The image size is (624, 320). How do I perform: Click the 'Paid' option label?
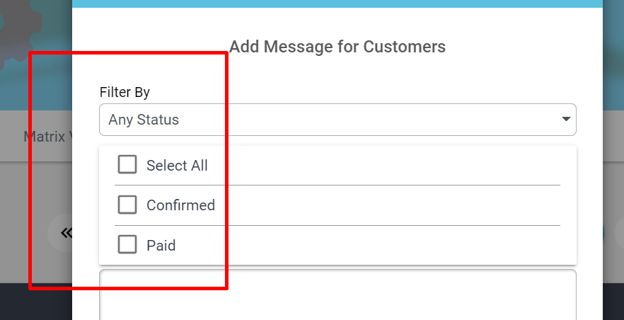point(161,245)
